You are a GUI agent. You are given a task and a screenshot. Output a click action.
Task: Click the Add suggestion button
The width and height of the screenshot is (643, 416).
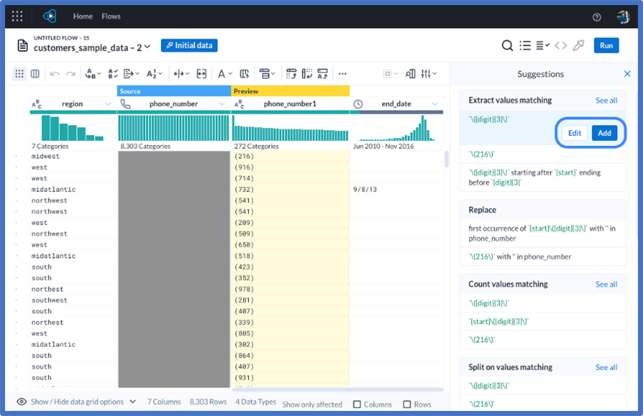[x=604, y=133]
